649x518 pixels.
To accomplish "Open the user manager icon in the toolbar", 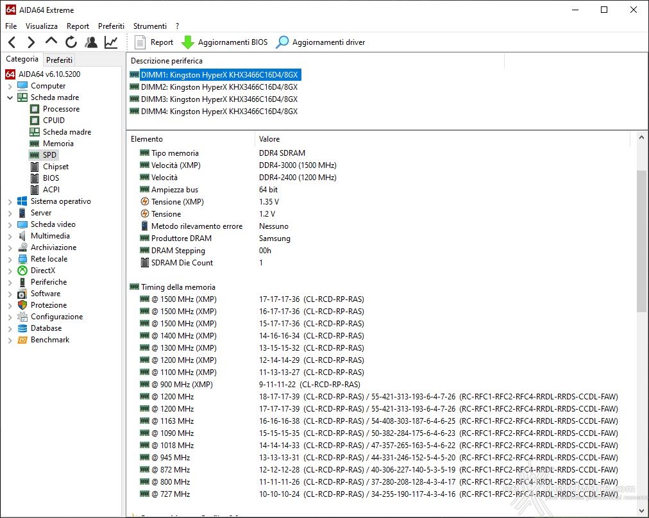I will click(x=91, y=42).
